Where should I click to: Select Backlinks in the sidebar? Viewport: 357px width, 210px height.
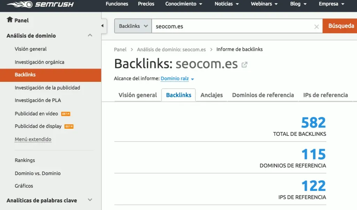click(x=51, y=75)
